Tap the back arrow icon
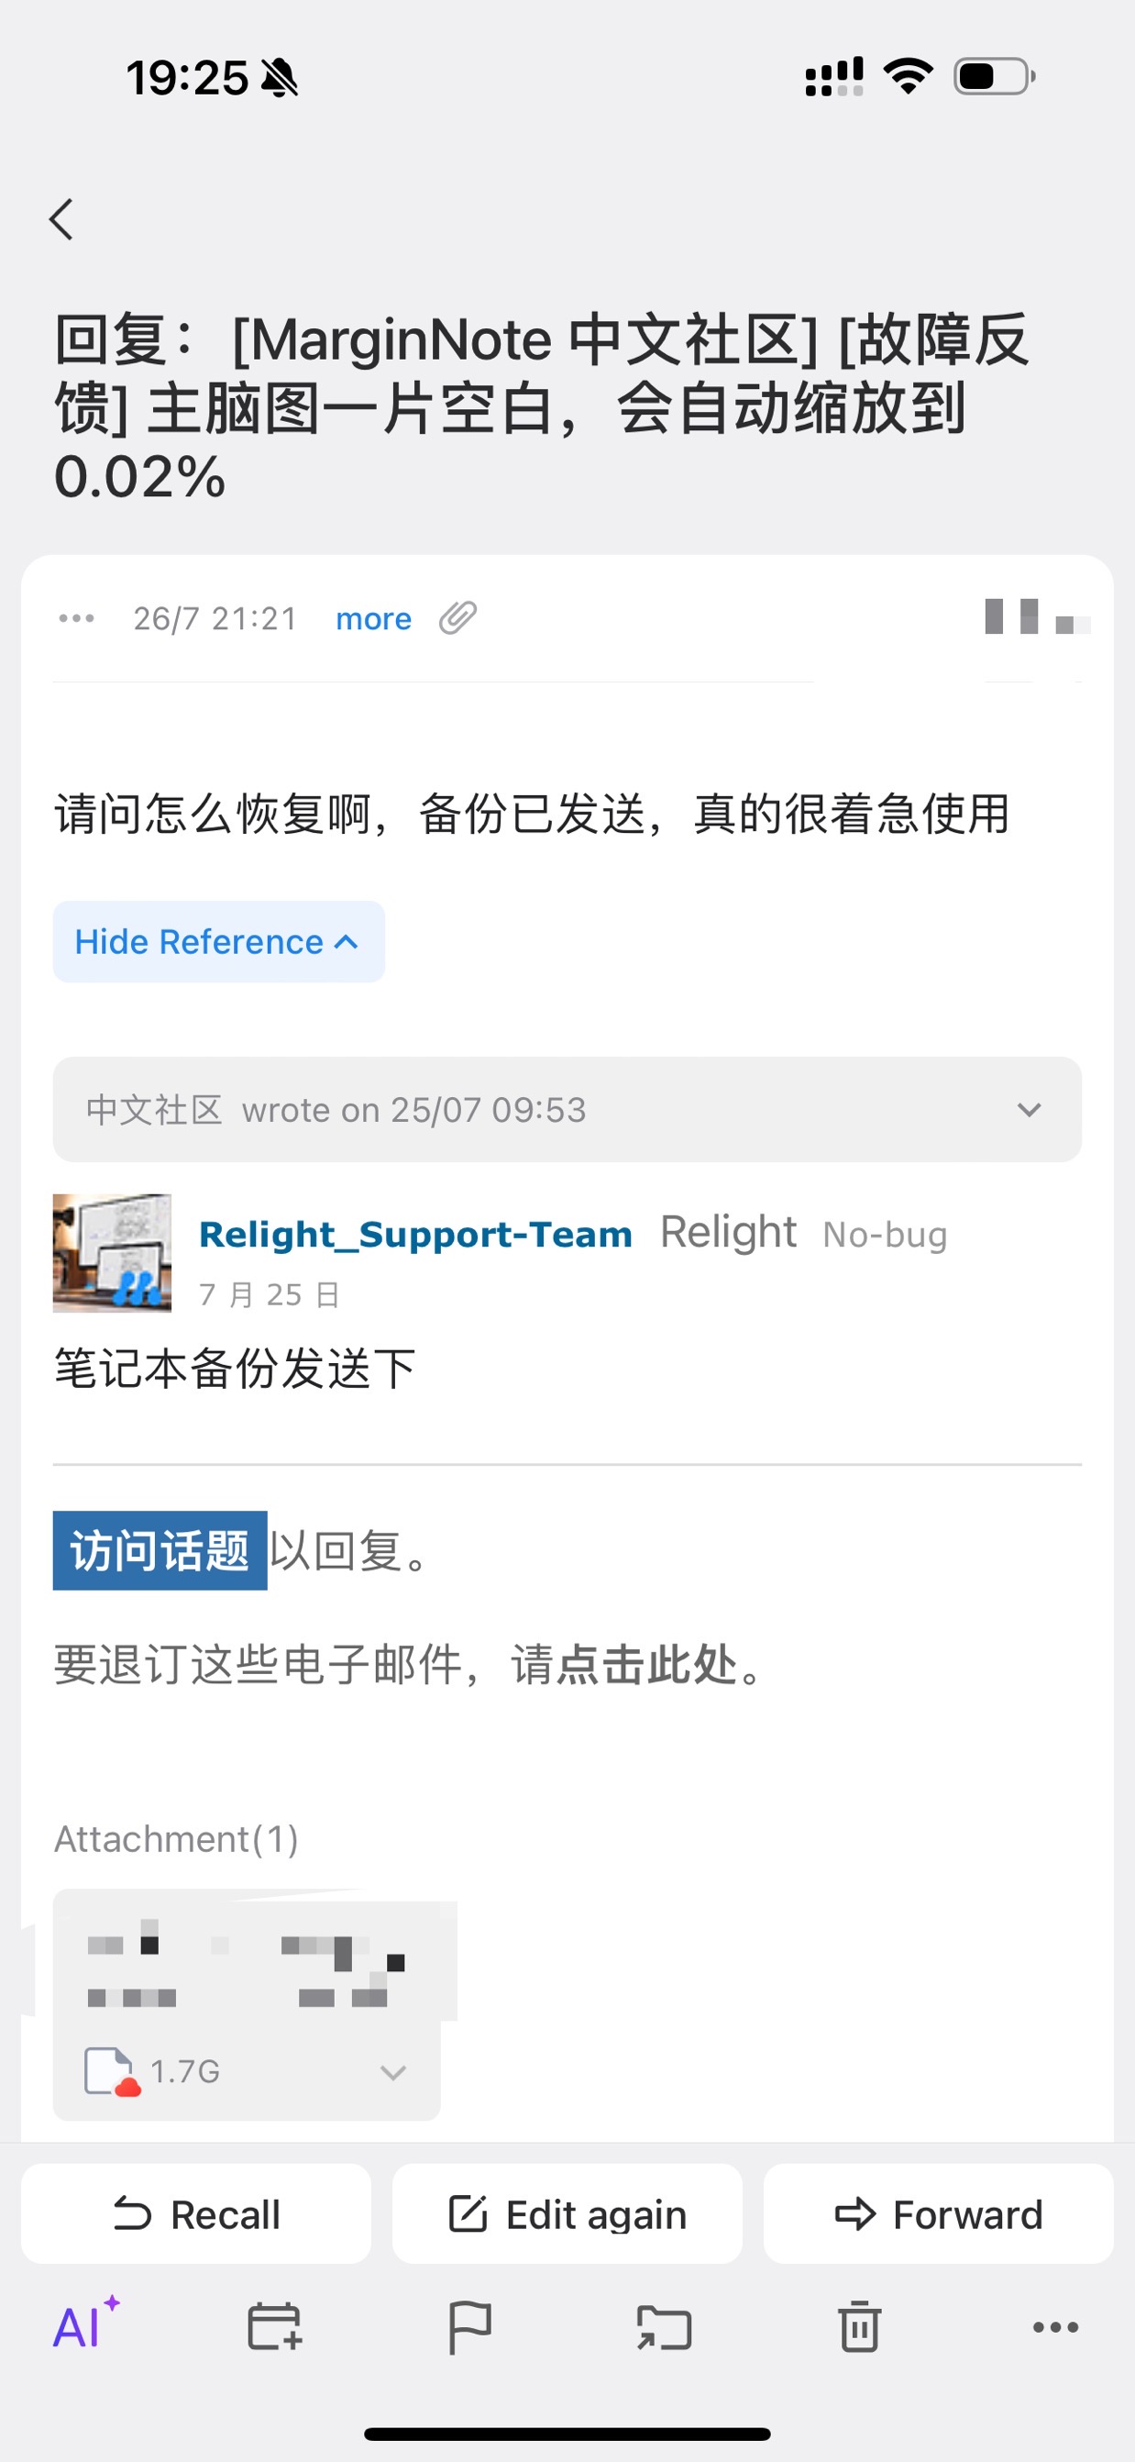 [62, 220]
